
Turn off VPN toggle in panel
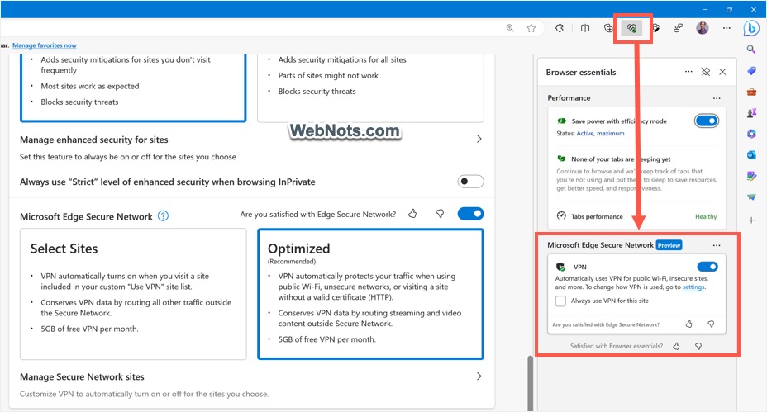tap(707, 267)
